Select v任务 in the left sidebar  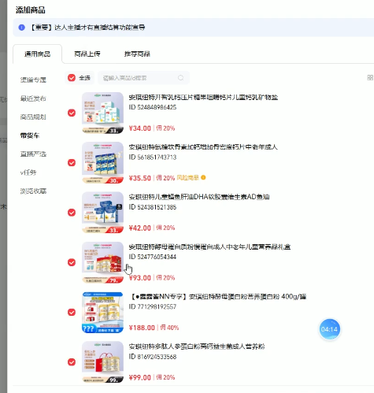[x=28, y=172]
